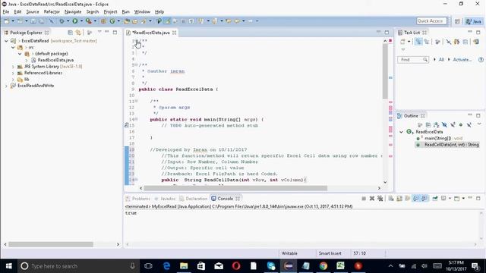Open the Navigate menu

coord(73,12)
